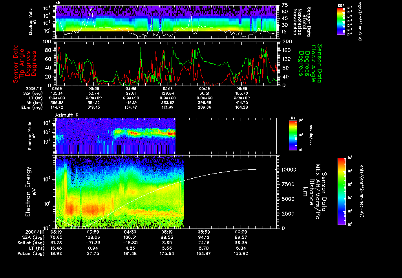Select the 'Azimuth 0' panel title
The height and width of the screenshot is (278, 402).
pos(66,114)
